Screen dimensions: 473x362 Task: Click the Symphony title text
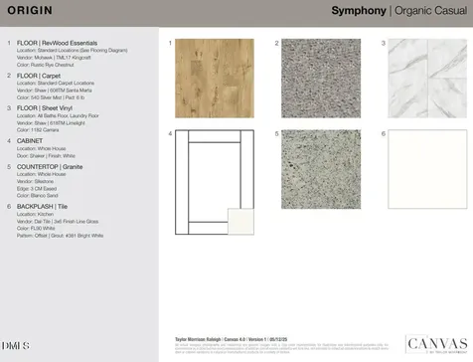[359, 11]
